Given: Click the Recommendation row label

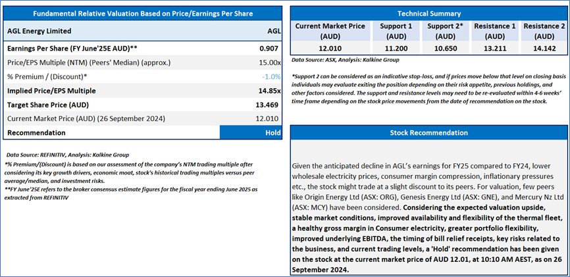Looking at the screenshot, I should pos(36,132).
